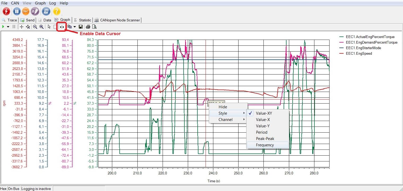Activate the pan/move graph tool
The height and width of the screenshot is (191, 403).
(x=21, y=26)
